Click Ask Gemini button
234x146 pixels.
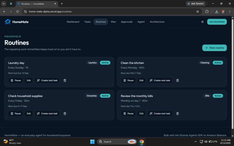point(196,3)
